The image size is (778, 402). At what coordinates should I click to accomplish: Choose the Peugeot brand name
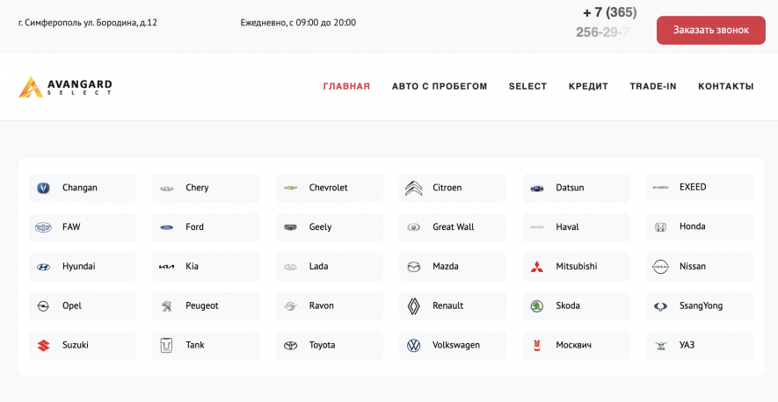pyautogui.click(x=202, y=305)
